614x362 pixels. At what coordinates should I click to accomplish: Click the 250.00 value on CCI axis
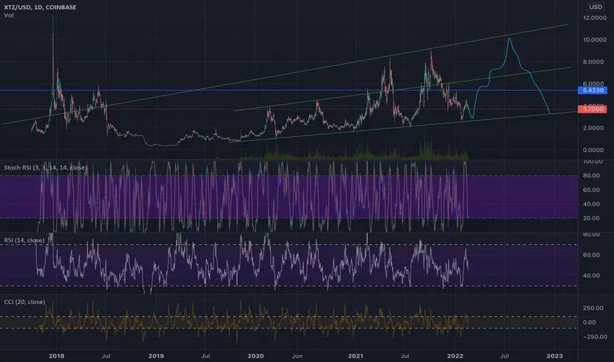tap(593, 308)
